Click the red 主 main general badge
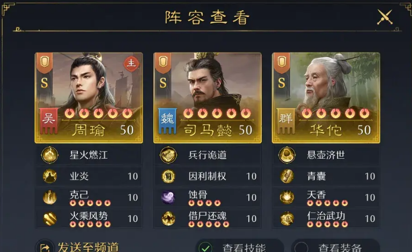The height and width of the screenshot is (252, 412). coord(131,63)
